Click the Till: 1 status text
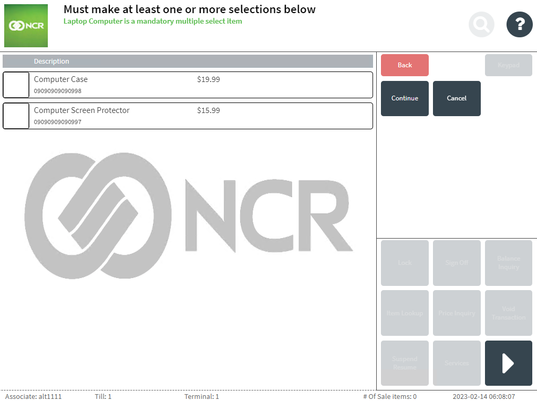537x401 pixels. 103,397
